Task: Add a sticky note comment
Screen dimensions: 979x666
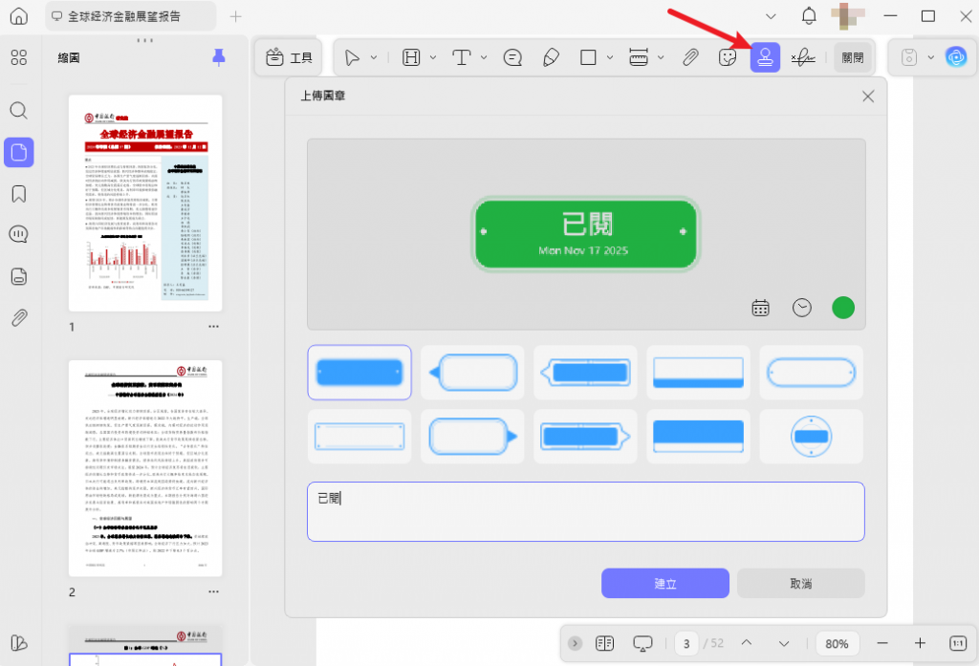Action: click(x=512, y=57)
